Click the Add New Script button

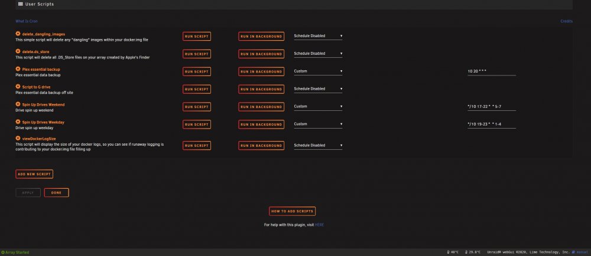pos(34,174)
